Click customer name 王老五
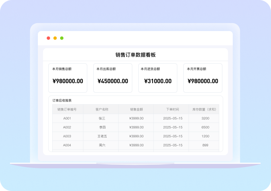Screen dimensions: 271x191 click(102, 136)
